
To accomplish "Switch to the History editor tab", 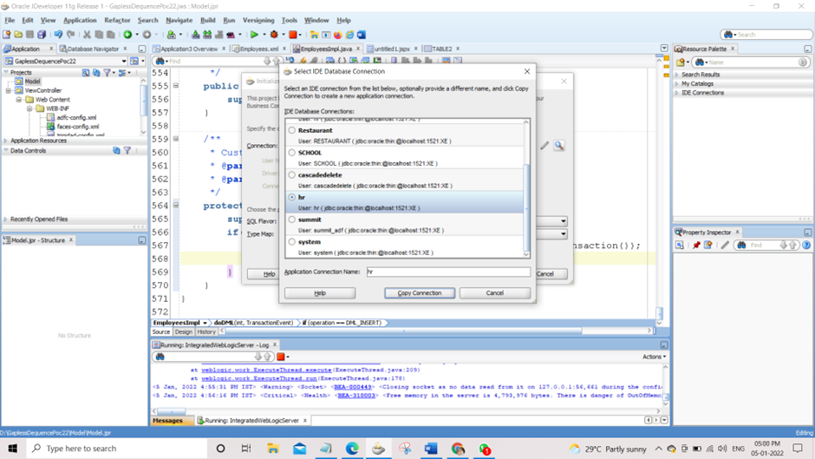I will click(x=206, y=331).
